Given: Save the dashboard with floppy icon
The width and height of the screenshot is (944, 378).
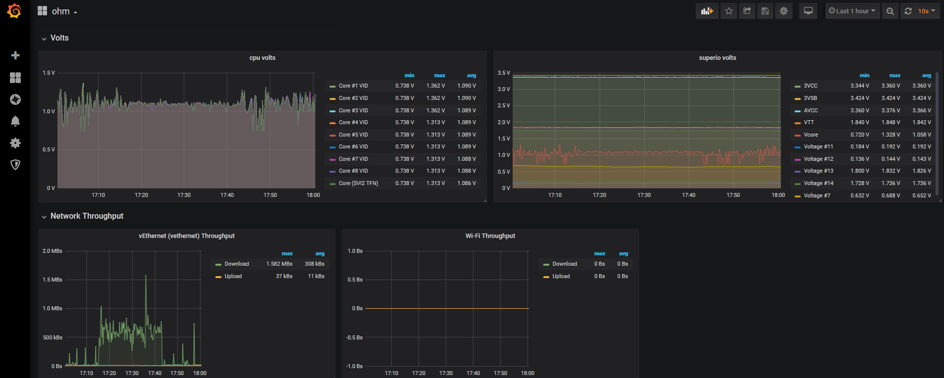Looking at the screenshot, I should click(765, 11).
